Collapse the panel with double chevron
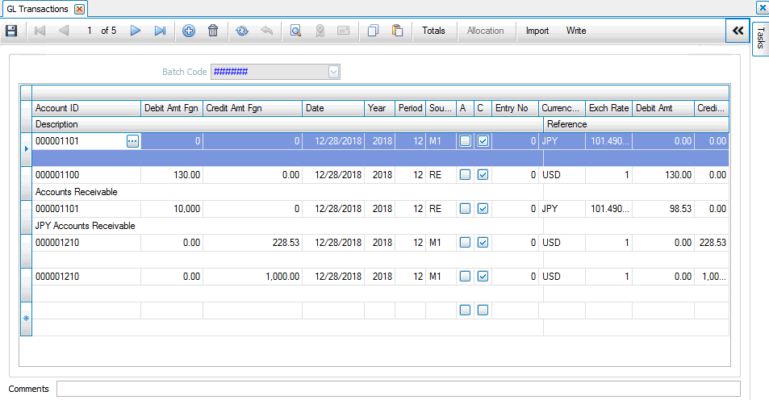This screenshot has height=400, width=769. 737,31
